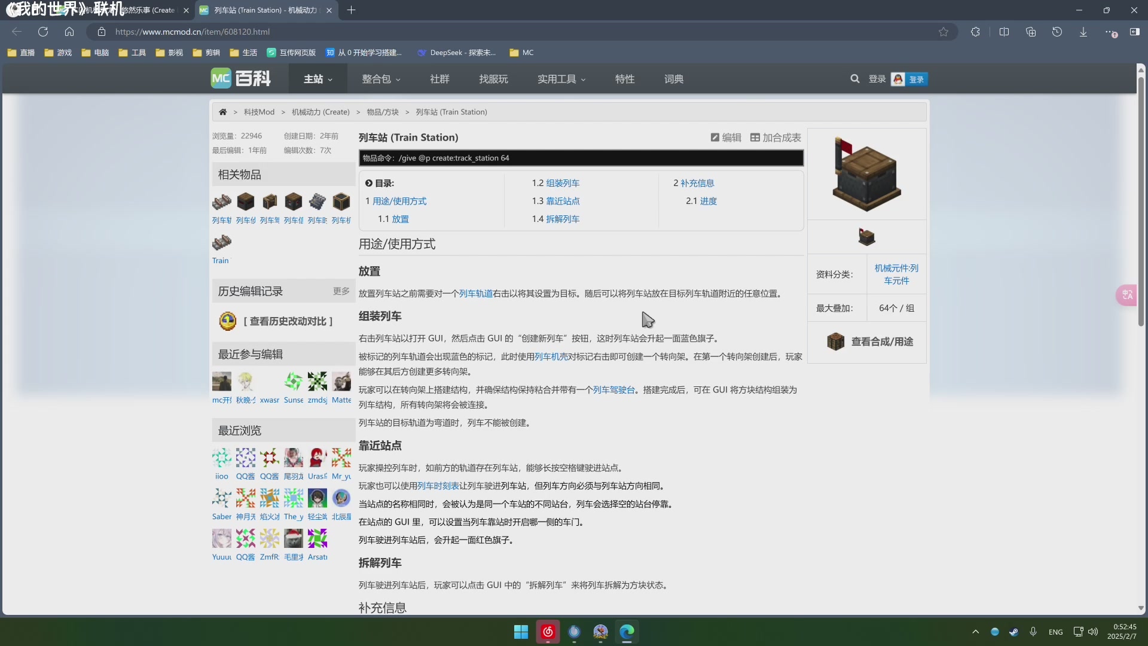Screen dimensions: 1148x646
Task: Open browser history clock icon
Action: (1057, 32)
